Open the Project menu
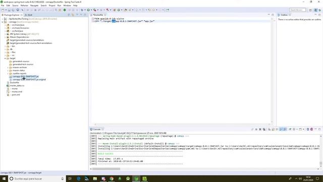This screenshot has width=323, height=182. tap(52, 6)
